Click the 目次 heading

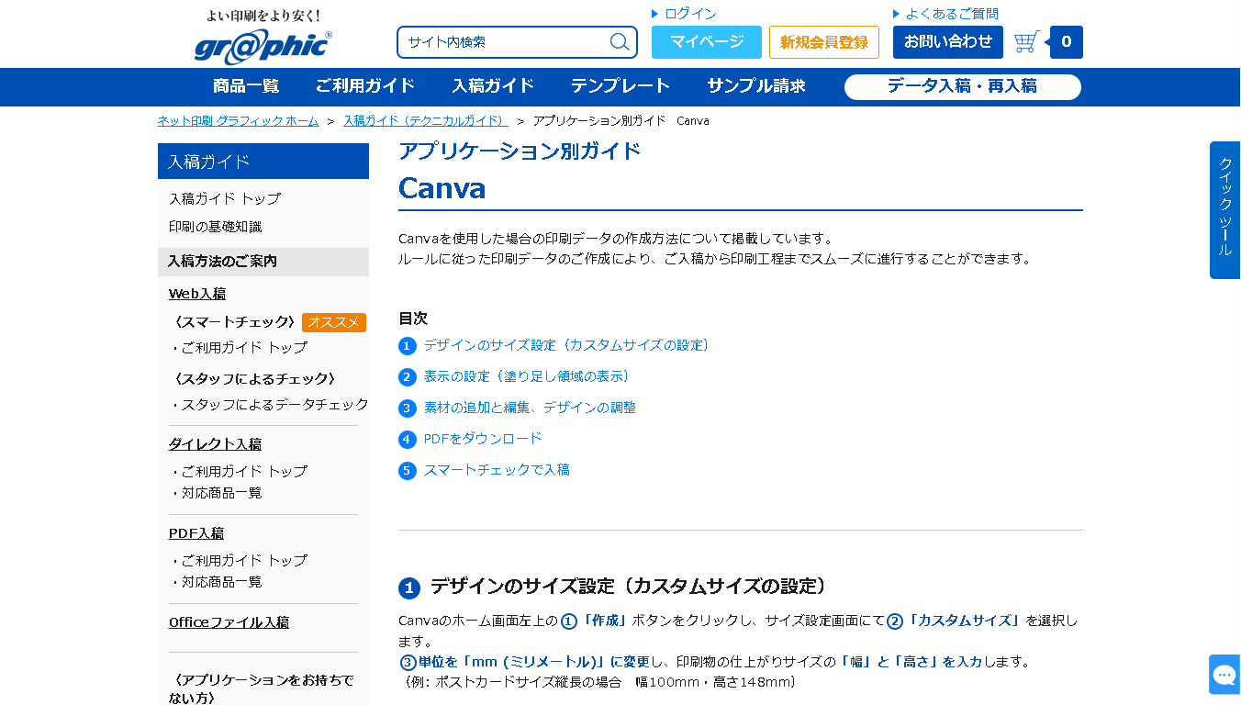point(413,319)
